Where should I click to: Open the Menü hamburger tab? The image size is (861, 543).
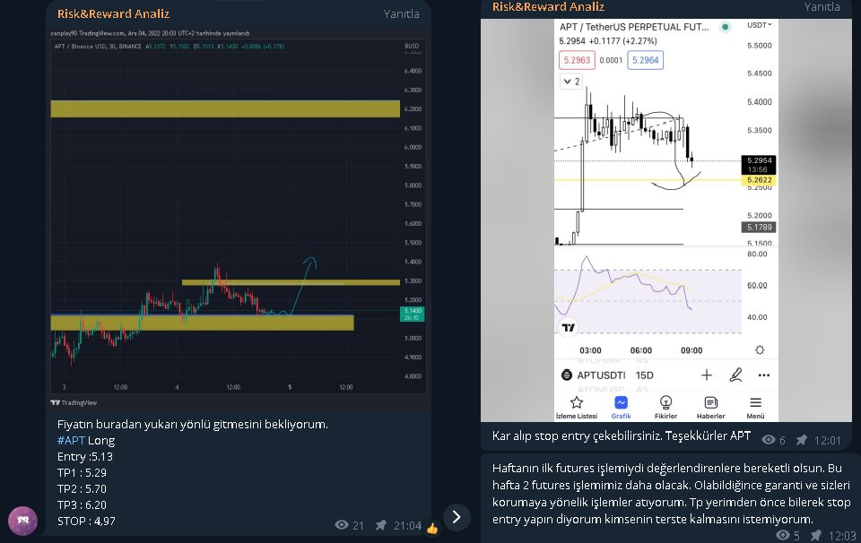click(x=755, y=408)
